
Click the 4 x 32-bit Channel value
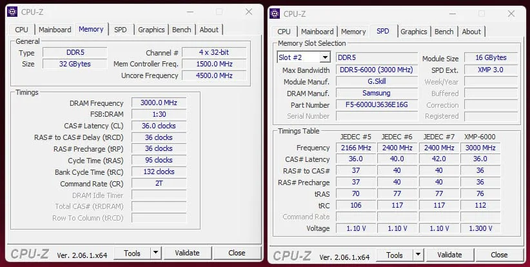click(x=214, y=52)
